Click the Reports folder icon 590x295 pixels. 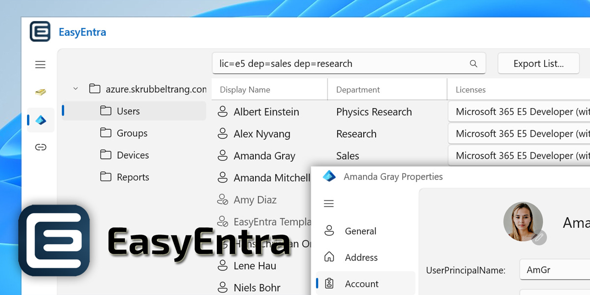[x=105, y=177]
